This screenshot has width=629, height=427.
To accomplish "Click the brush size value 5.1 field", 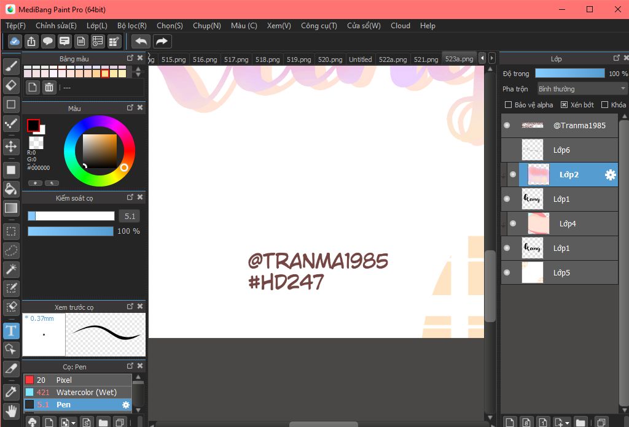I will click(x=130, y=217).
